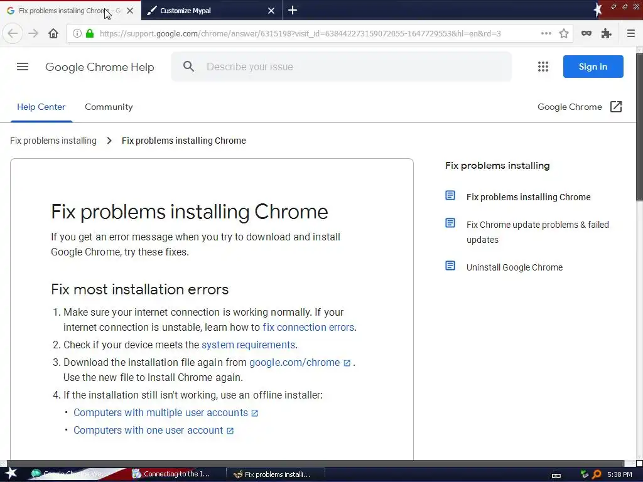Click the green tray network icon
This screenshot has width=643, height=482.
point(585,474)
